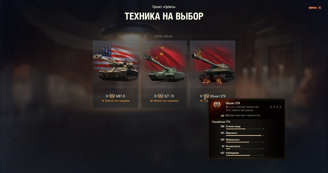Click the Тяжёлый танк штурмовой role label
The image size is (328, 173).
166,101
